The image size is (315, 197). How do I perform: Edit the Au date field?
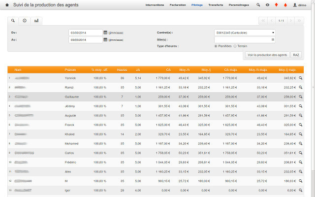tap(86, 40)
